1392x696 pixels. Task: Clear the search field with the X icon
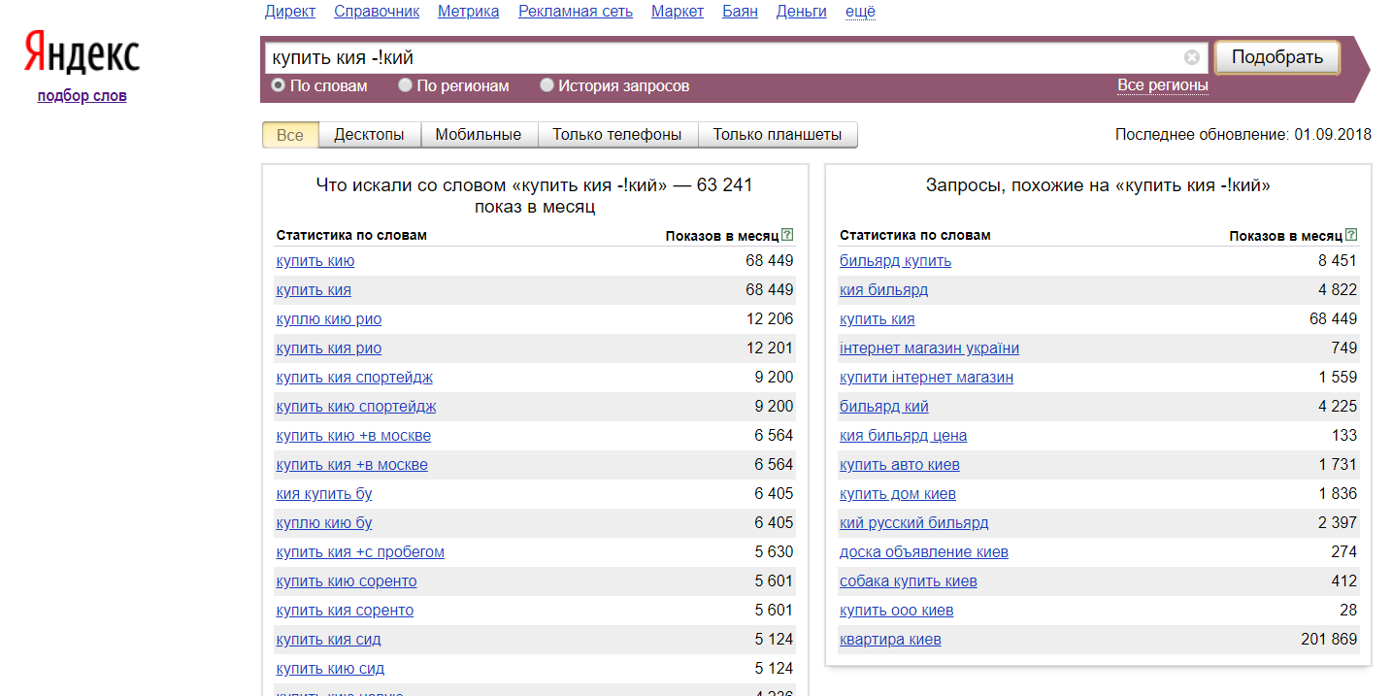1192,57
